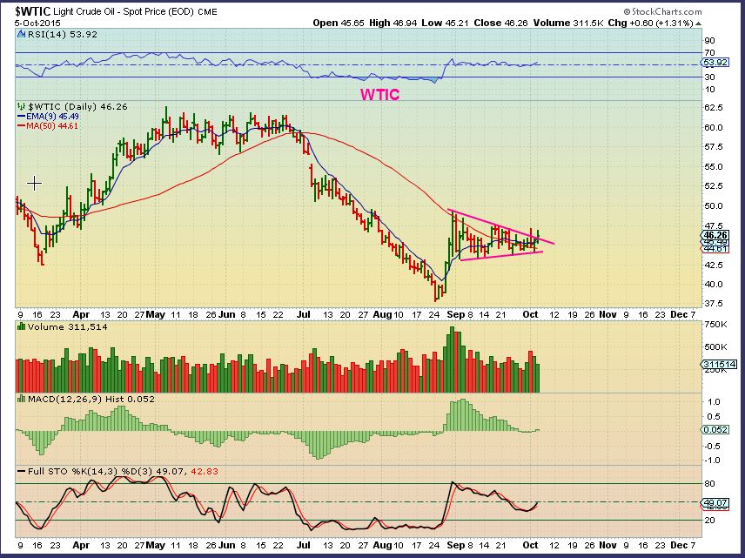
Task: Click the 53.92 RSI value flag
Action: coord(715,63)
